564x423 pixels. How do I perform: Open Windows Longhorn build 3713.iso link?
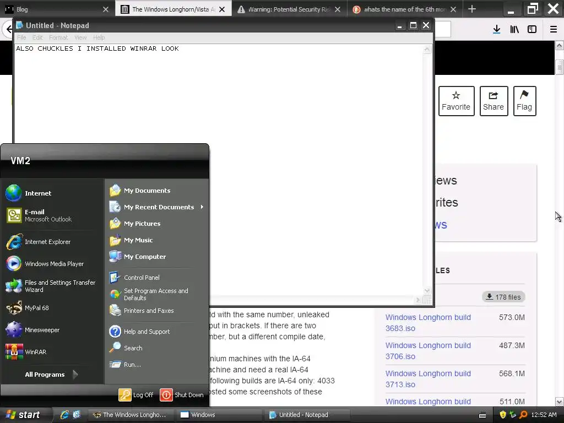(x=428, y=379)
